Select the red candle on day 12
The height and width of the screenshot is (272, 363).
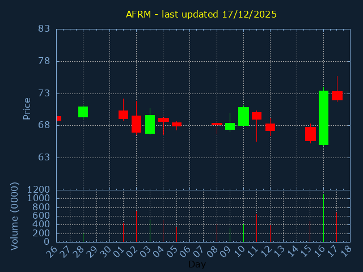click(x=270, y=127)
